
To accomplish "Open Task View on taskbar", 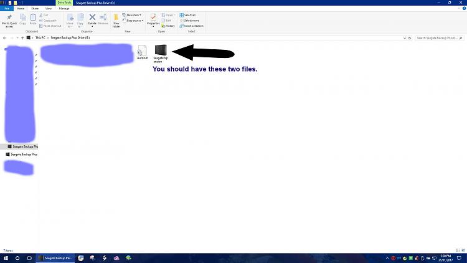I will [x=29, y=258].
